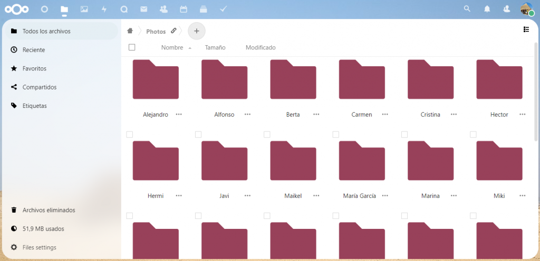This screenshot has width=540, height=261.
Task: Open the Talk chat icon
Action: (x=124, y=9)
